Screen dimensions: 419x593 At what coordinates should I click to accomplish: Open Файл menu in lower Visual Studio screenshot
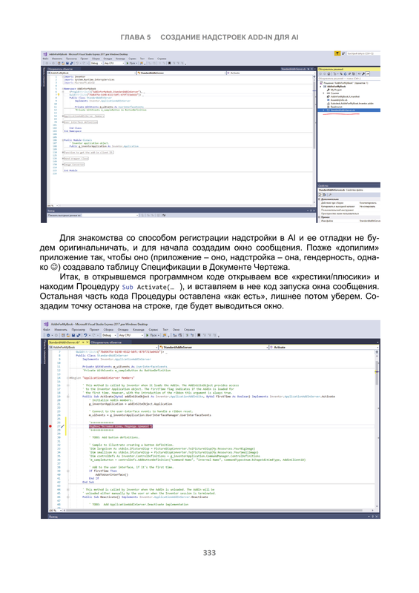click(x=47, y=330)
